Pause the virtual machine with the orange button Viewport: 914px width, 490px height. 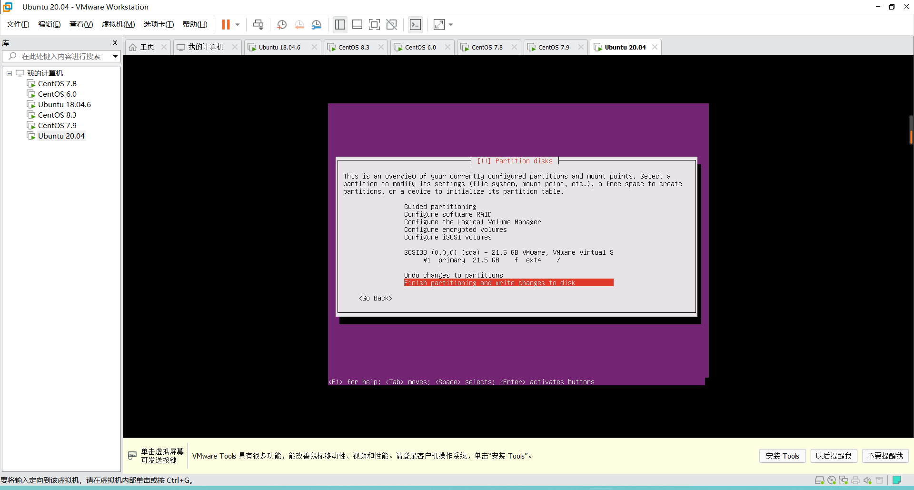pyautogui.click(x=226, y=24)
